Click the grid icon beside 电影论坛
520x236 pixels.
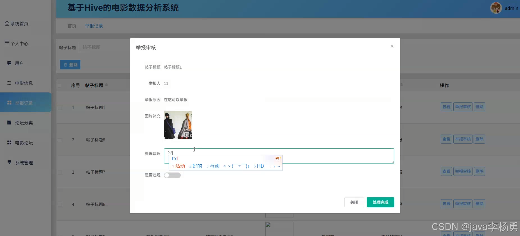(x=9, y=142)
